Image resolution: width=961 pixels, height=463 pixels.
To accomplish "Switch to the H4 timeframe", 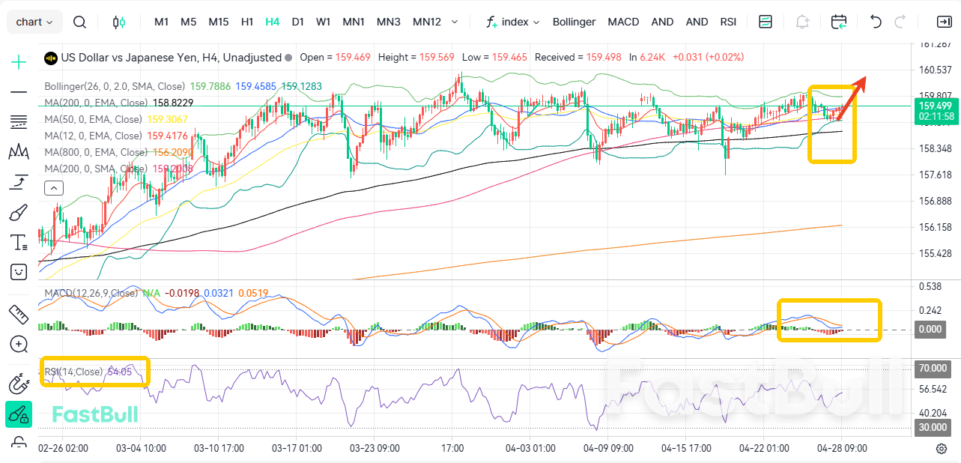I will 272,22.
